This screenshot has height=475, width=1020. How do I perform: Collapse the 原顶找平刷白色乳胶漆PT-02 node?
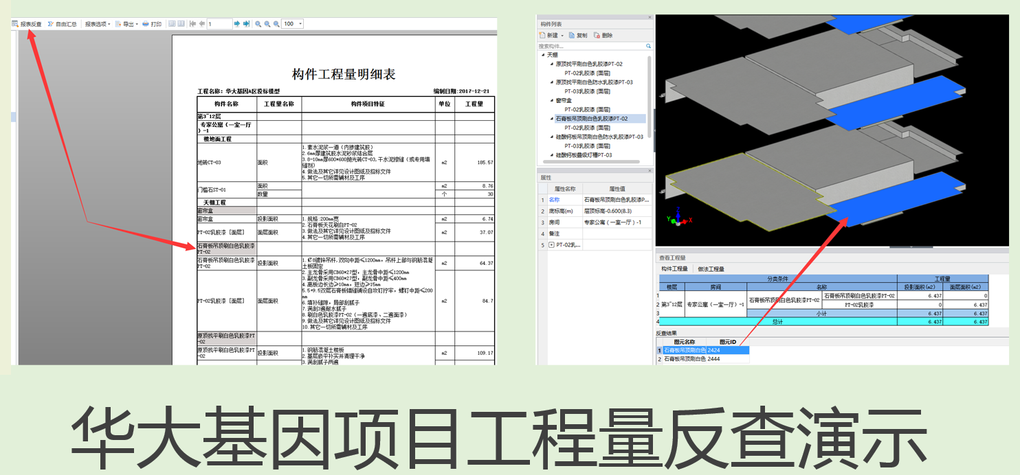pos(552,64)
